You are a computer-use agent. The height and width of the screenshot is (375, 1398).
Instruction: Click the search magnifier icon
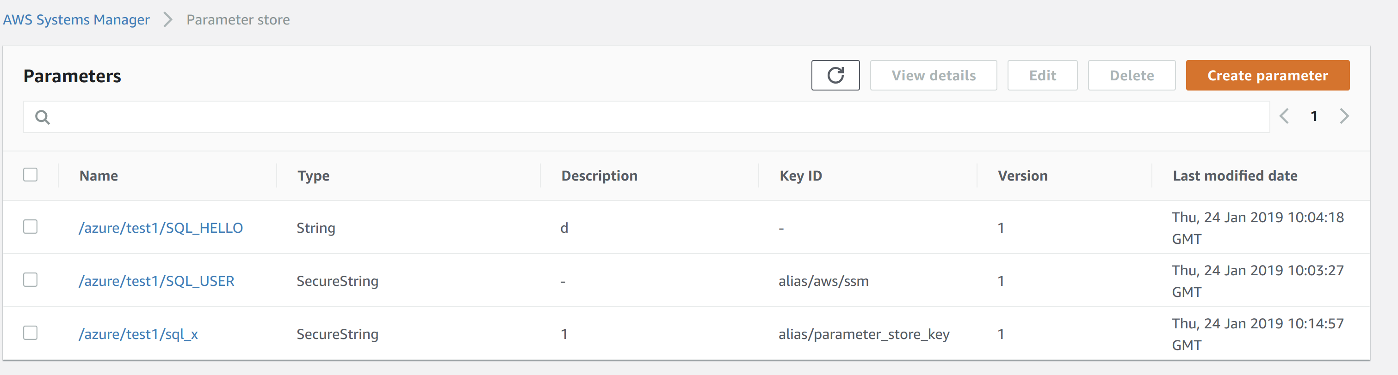coord(43,117)
